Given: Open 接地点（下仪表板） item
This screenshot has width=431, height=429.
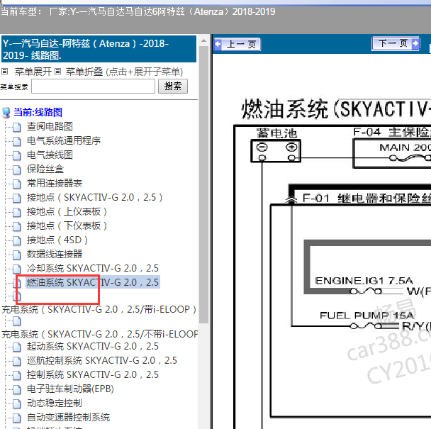Looking at the screenshot, I should pyautogui.click(x=67, y=225).
